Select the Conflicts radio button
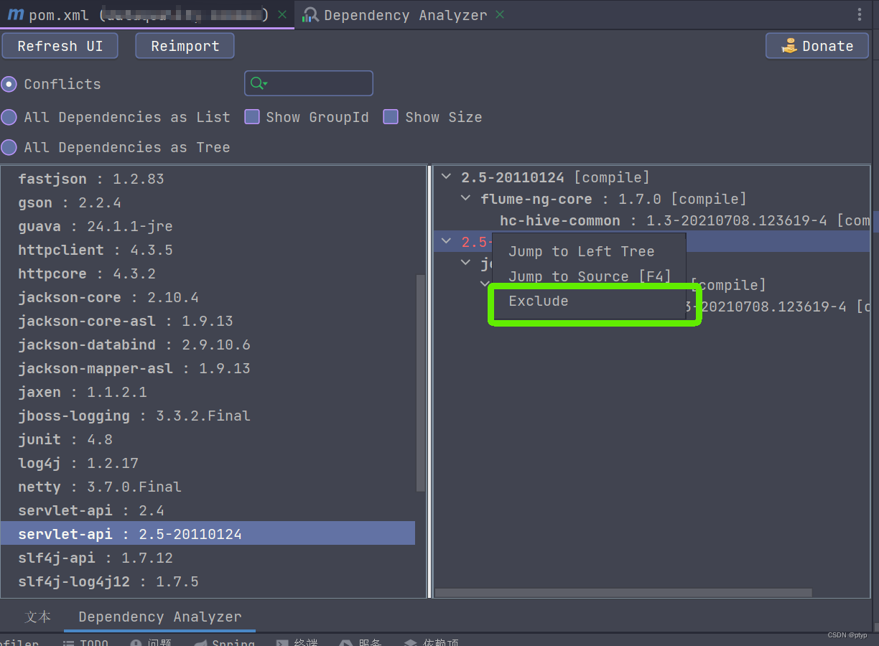The height and width of the screenshot is (646, 879). pyautogui.click(x=9, y=84)
